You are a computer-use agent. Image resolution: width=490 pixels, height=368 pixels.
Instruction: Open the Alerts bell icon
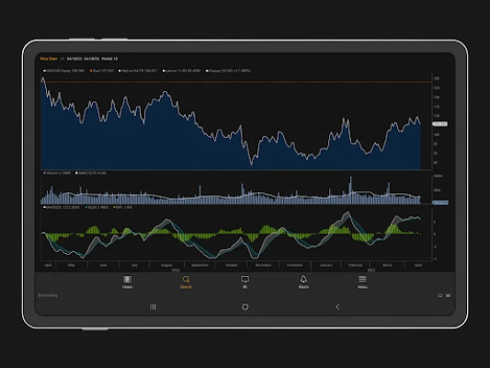pyautogui.click(x=303, y=279)
